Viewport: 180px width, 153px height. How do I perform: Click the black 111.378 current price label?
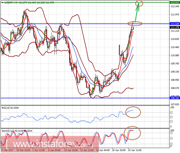(x=175, y=27)
